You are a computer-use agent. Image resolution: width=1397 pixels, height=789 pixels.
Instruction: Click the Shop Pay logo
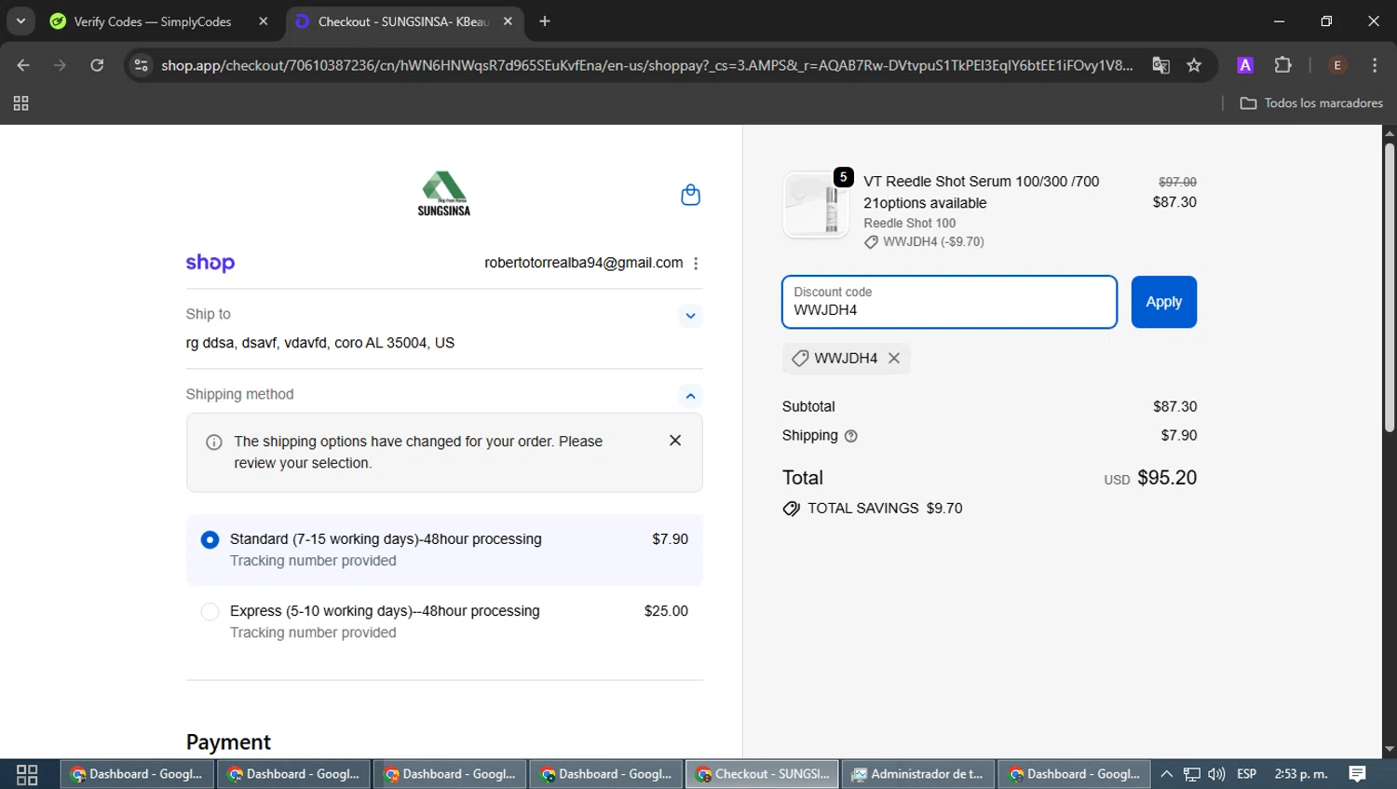(210, 263)
